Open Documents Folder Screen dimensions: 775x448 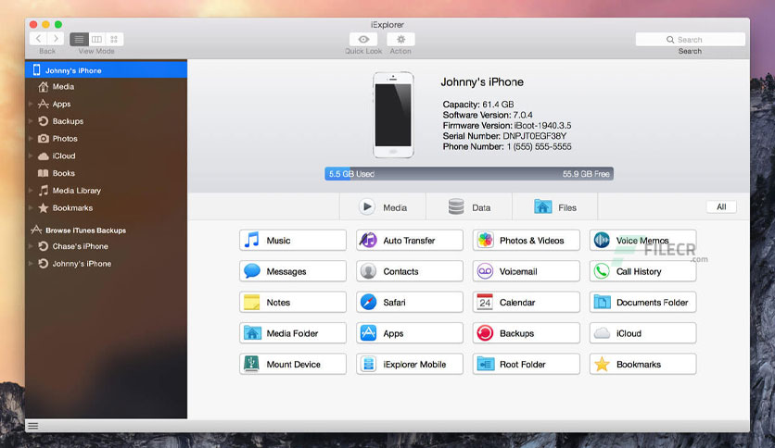[x=642, y=303]
